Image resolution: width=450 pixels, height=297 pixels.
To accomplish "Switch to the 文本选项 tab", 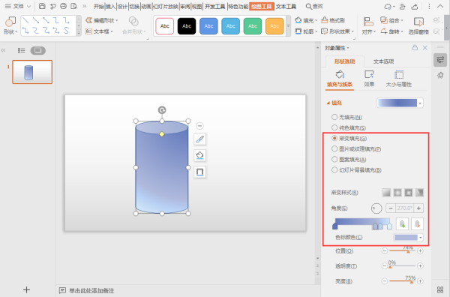I will tap(383, 61).
